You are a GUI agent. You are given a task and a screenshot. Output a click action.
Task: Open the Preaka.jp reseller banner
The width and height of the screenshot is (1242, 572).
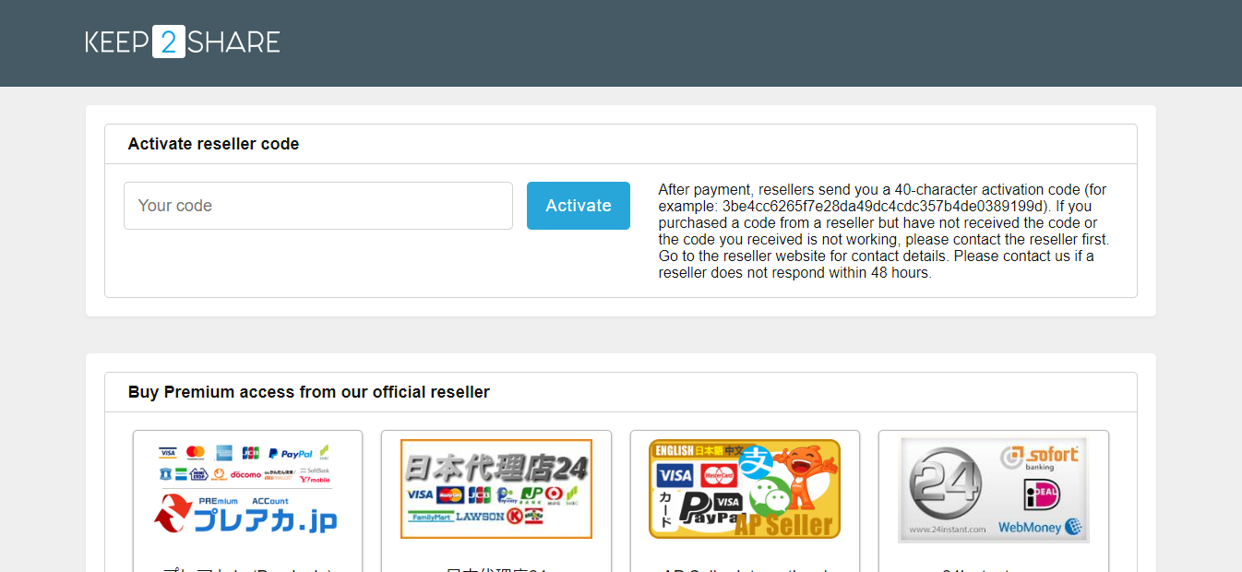pyautogui.click(x=247, y=490)
